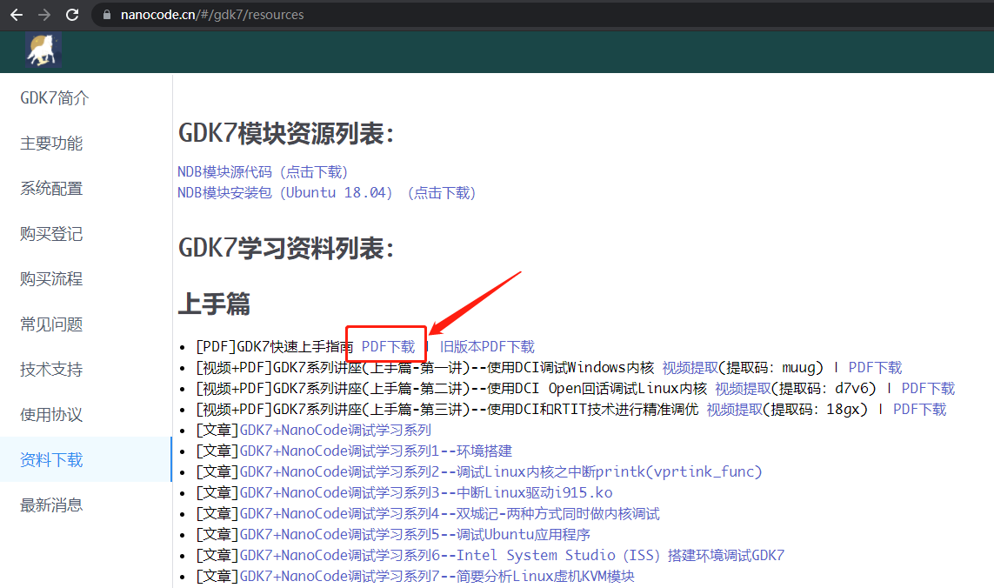Click PDF下载 for 第三讲 RTIT精准调优

(x=920, y=410)
